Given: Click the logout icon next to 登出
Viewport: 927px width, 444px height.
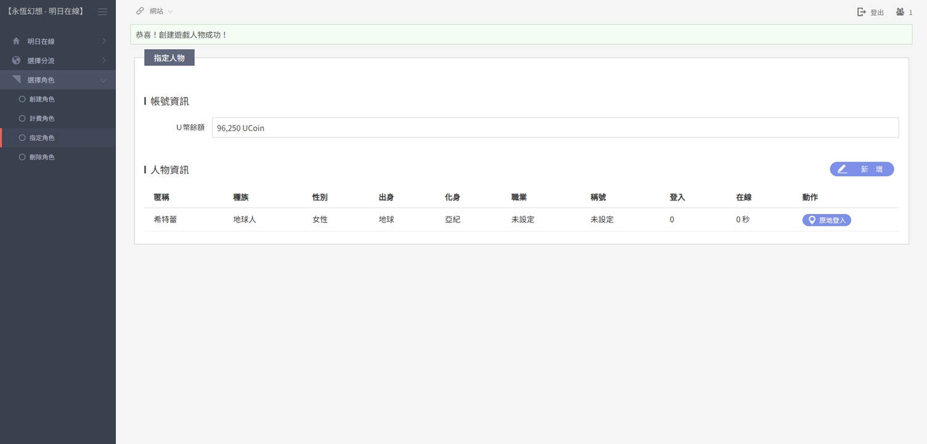Looking at the screenshot, I should point(862,12).
